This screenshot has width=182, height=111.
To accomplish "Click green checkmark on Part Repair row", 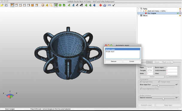I will click(x=178, y=13).
